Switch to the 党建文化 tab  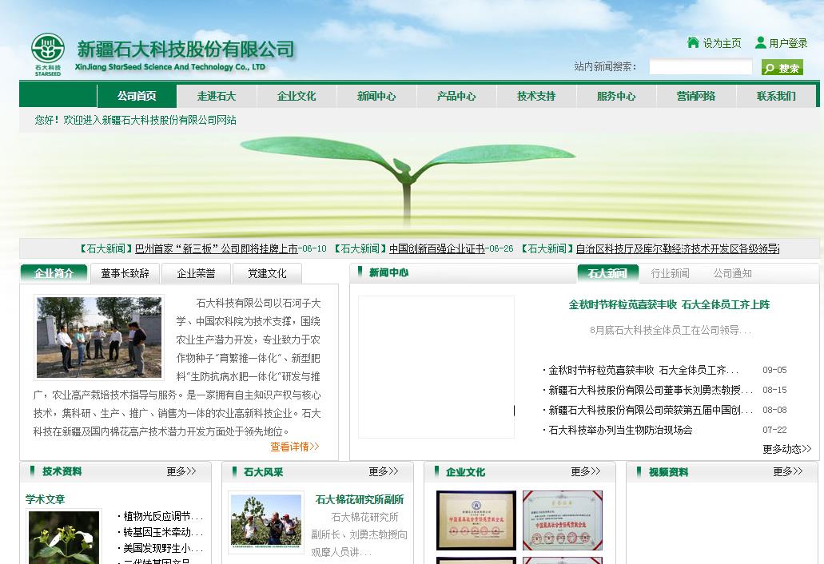(x=267, y=273)
